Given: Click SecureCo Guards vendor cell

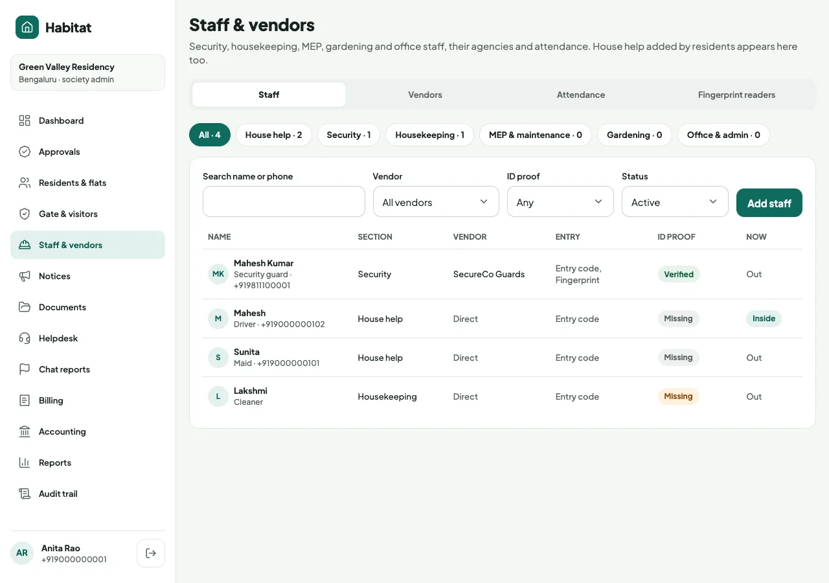Looking at the screenshot, I should coord(489,274).
